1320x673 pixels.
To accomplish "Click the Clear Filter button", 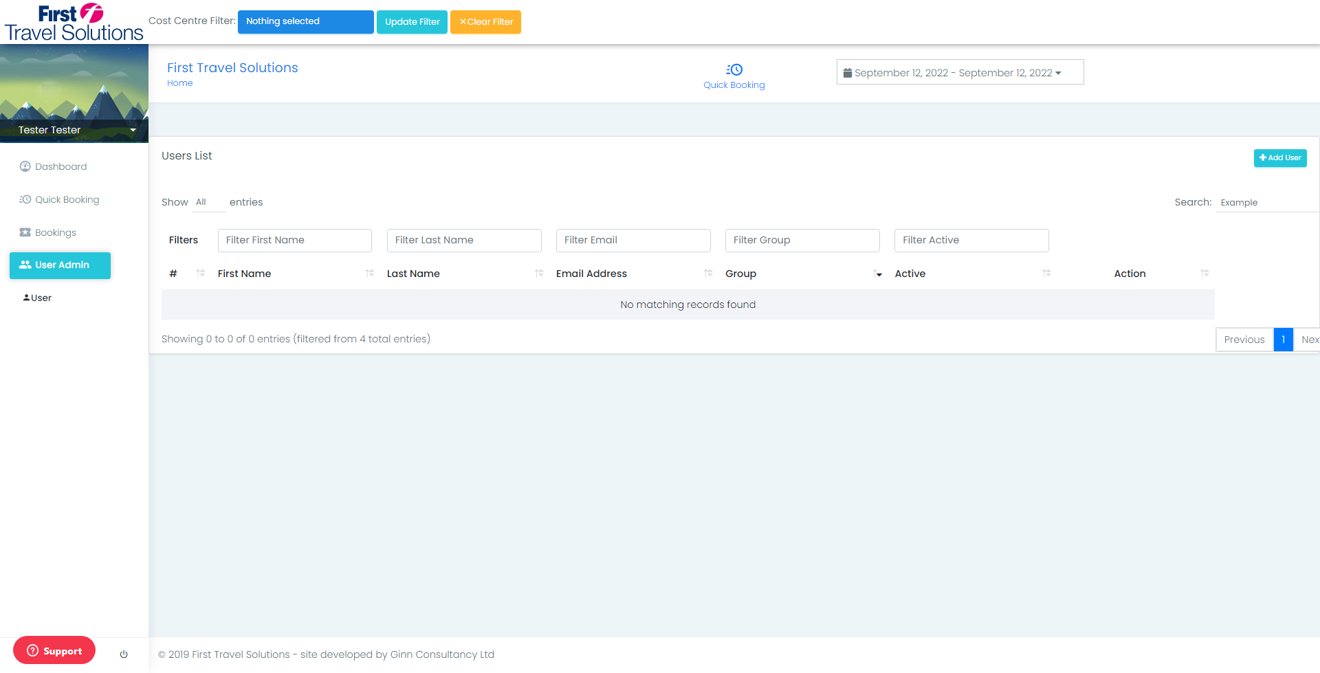I will point(485,21).
